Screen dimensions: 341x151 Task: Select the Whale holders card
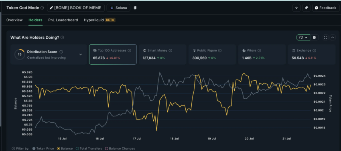coord(262,54)
